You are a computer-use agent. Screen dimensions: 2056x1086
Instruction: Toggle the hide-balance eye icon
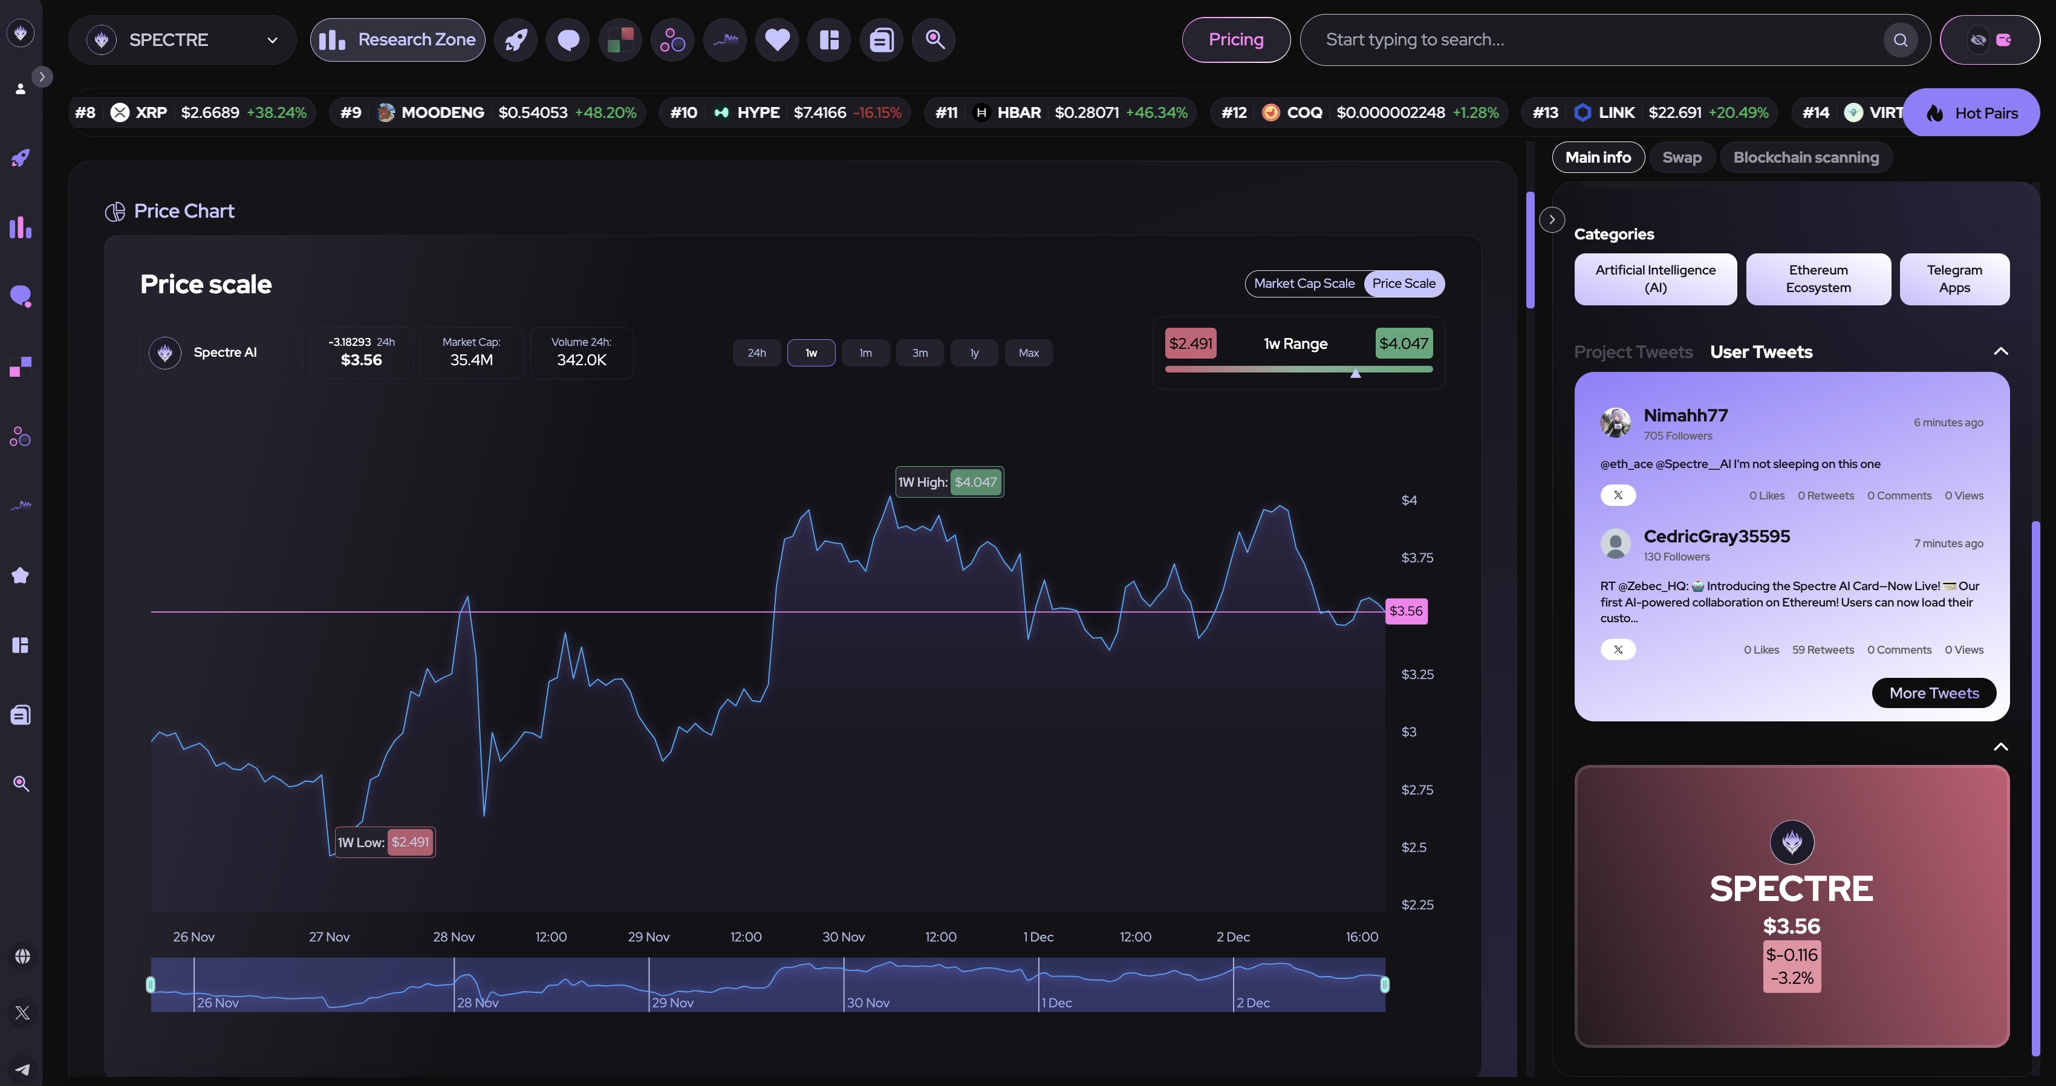(1978, 40)
